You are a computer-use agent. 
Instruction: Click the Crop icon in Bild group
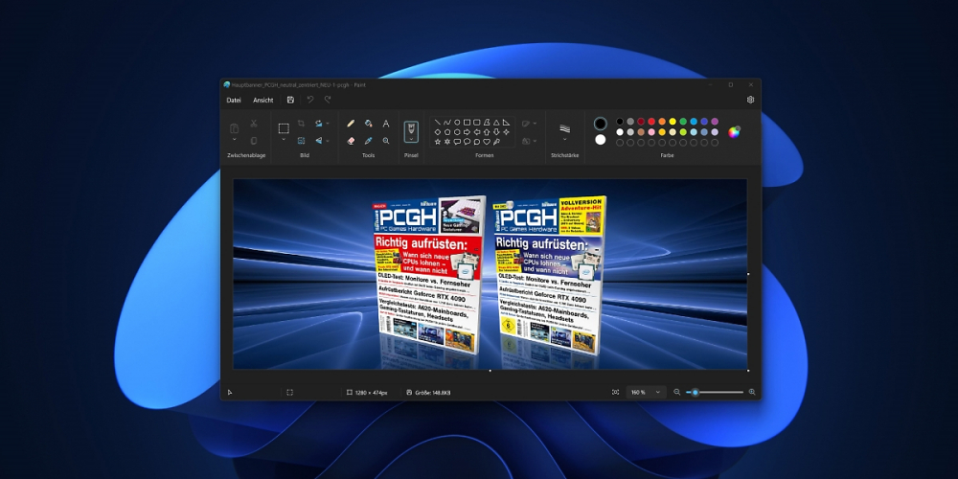(x=301, y=124)
